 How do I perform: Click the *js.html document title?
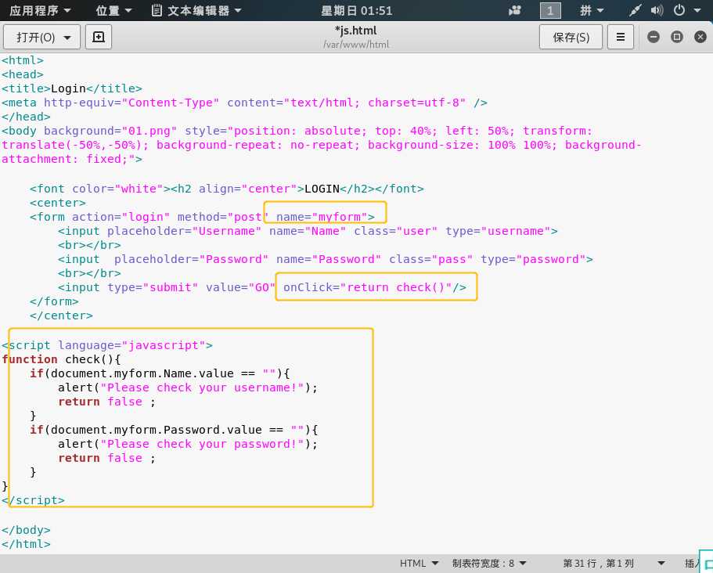point(356,31)
